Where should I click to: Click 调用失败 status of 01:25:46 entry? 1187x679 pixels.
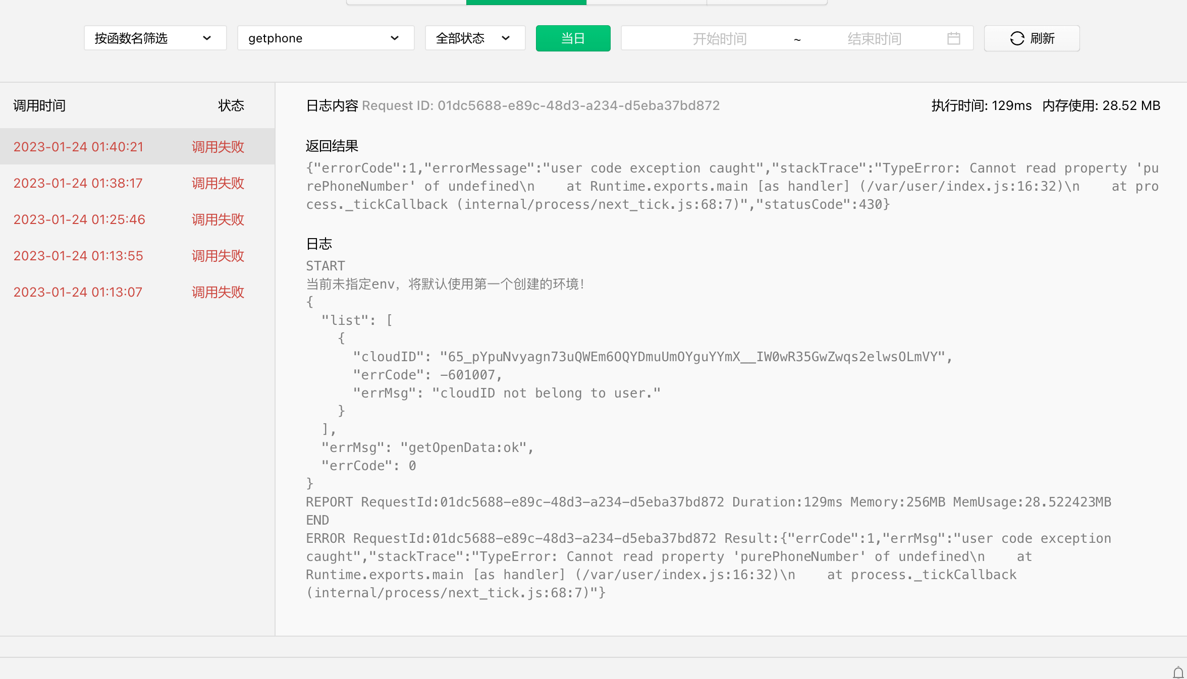tap(218, 219)
